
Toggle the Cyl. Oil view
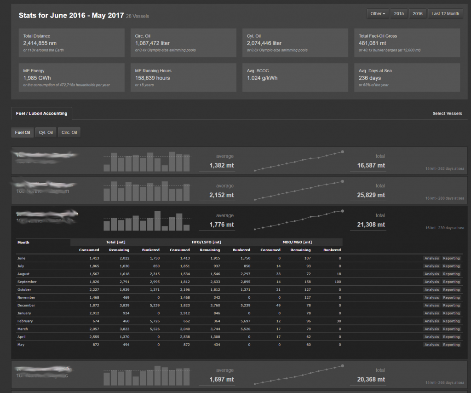point(45,133)
